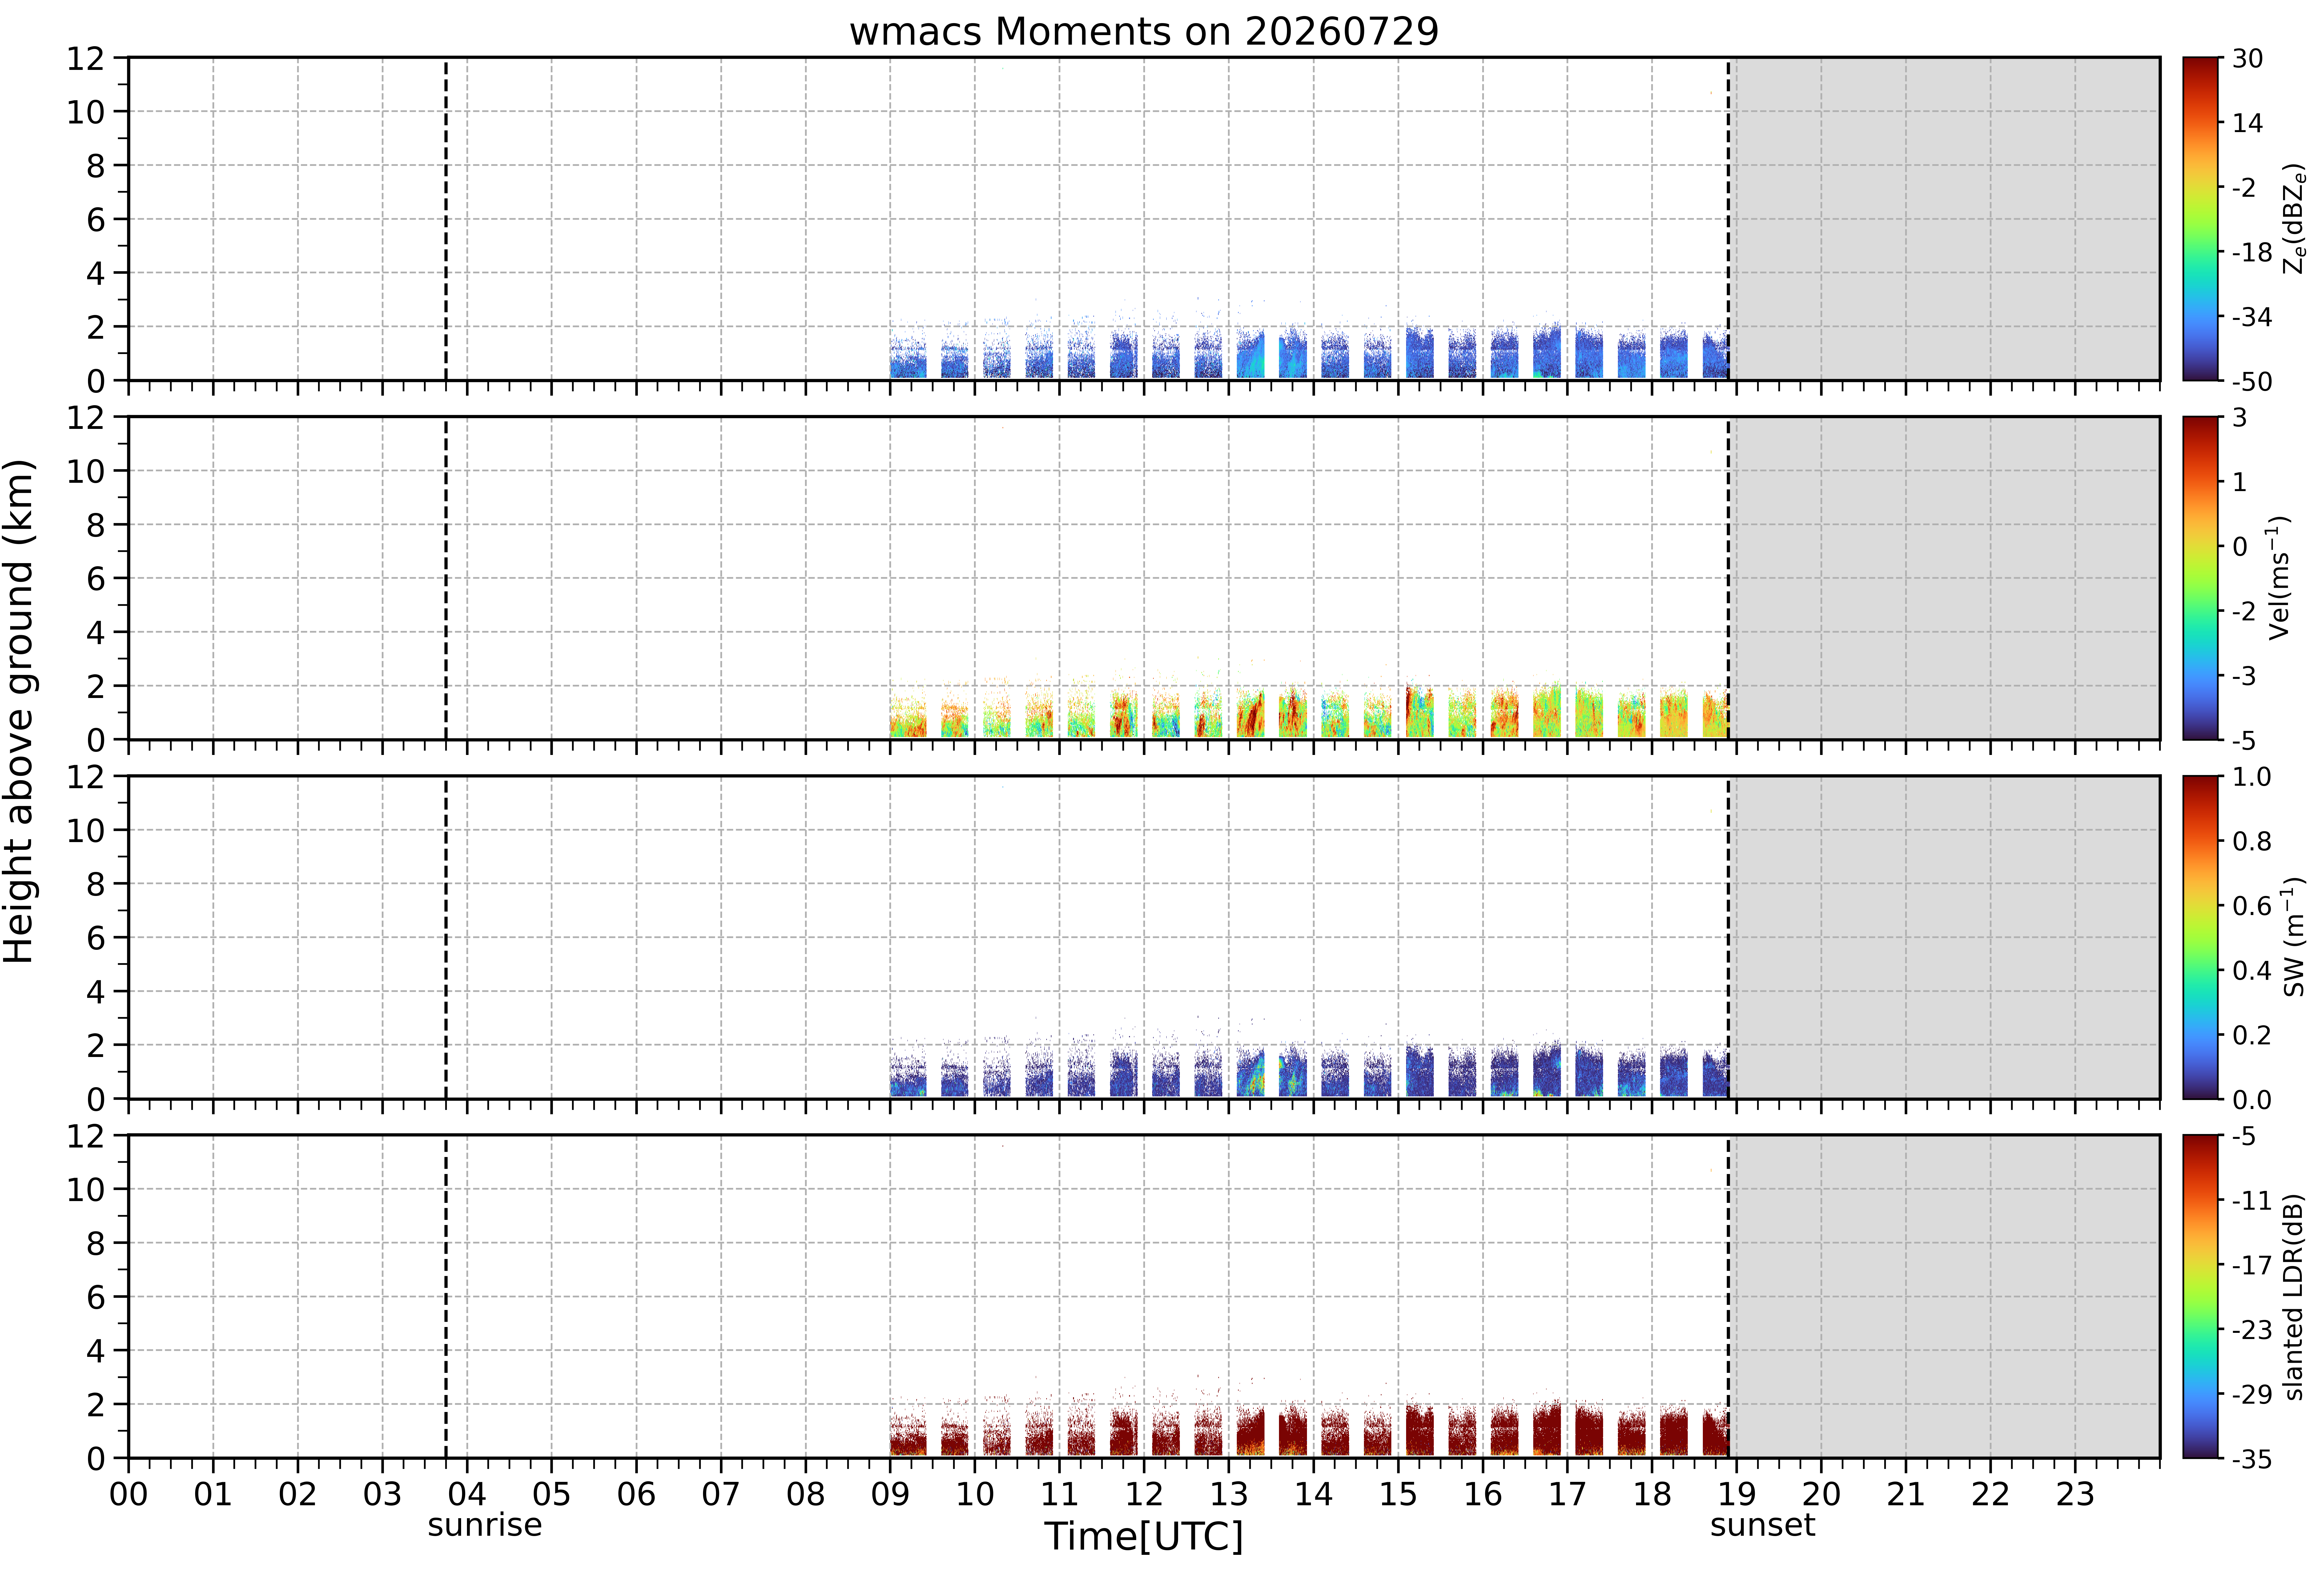Click the sunset dashed line in spectral width panel
The height and width of the screenshot is (1573, 2324).
(1728, 937)
